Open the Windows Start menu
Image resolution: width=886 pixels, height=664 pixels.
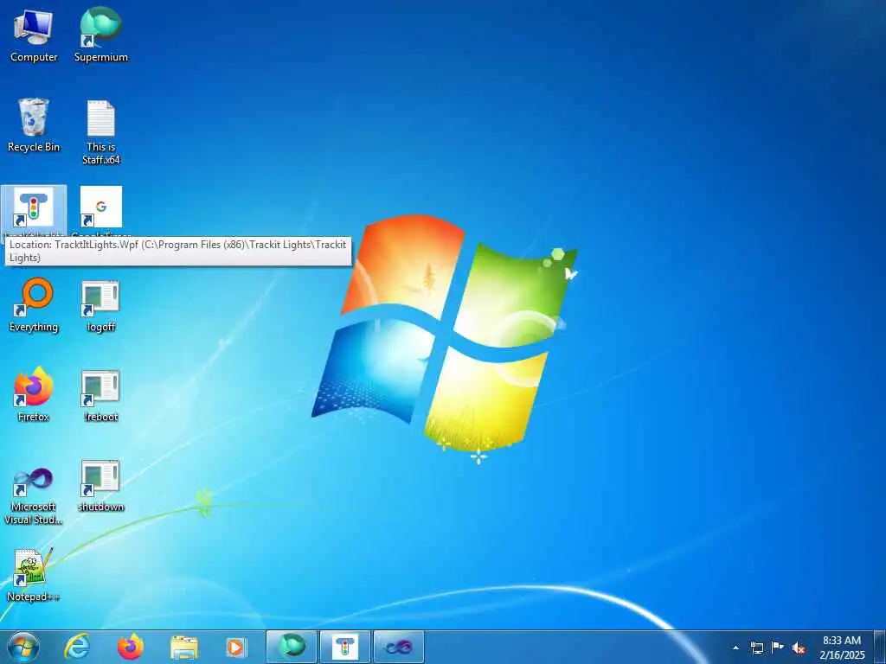coord(23,647)
